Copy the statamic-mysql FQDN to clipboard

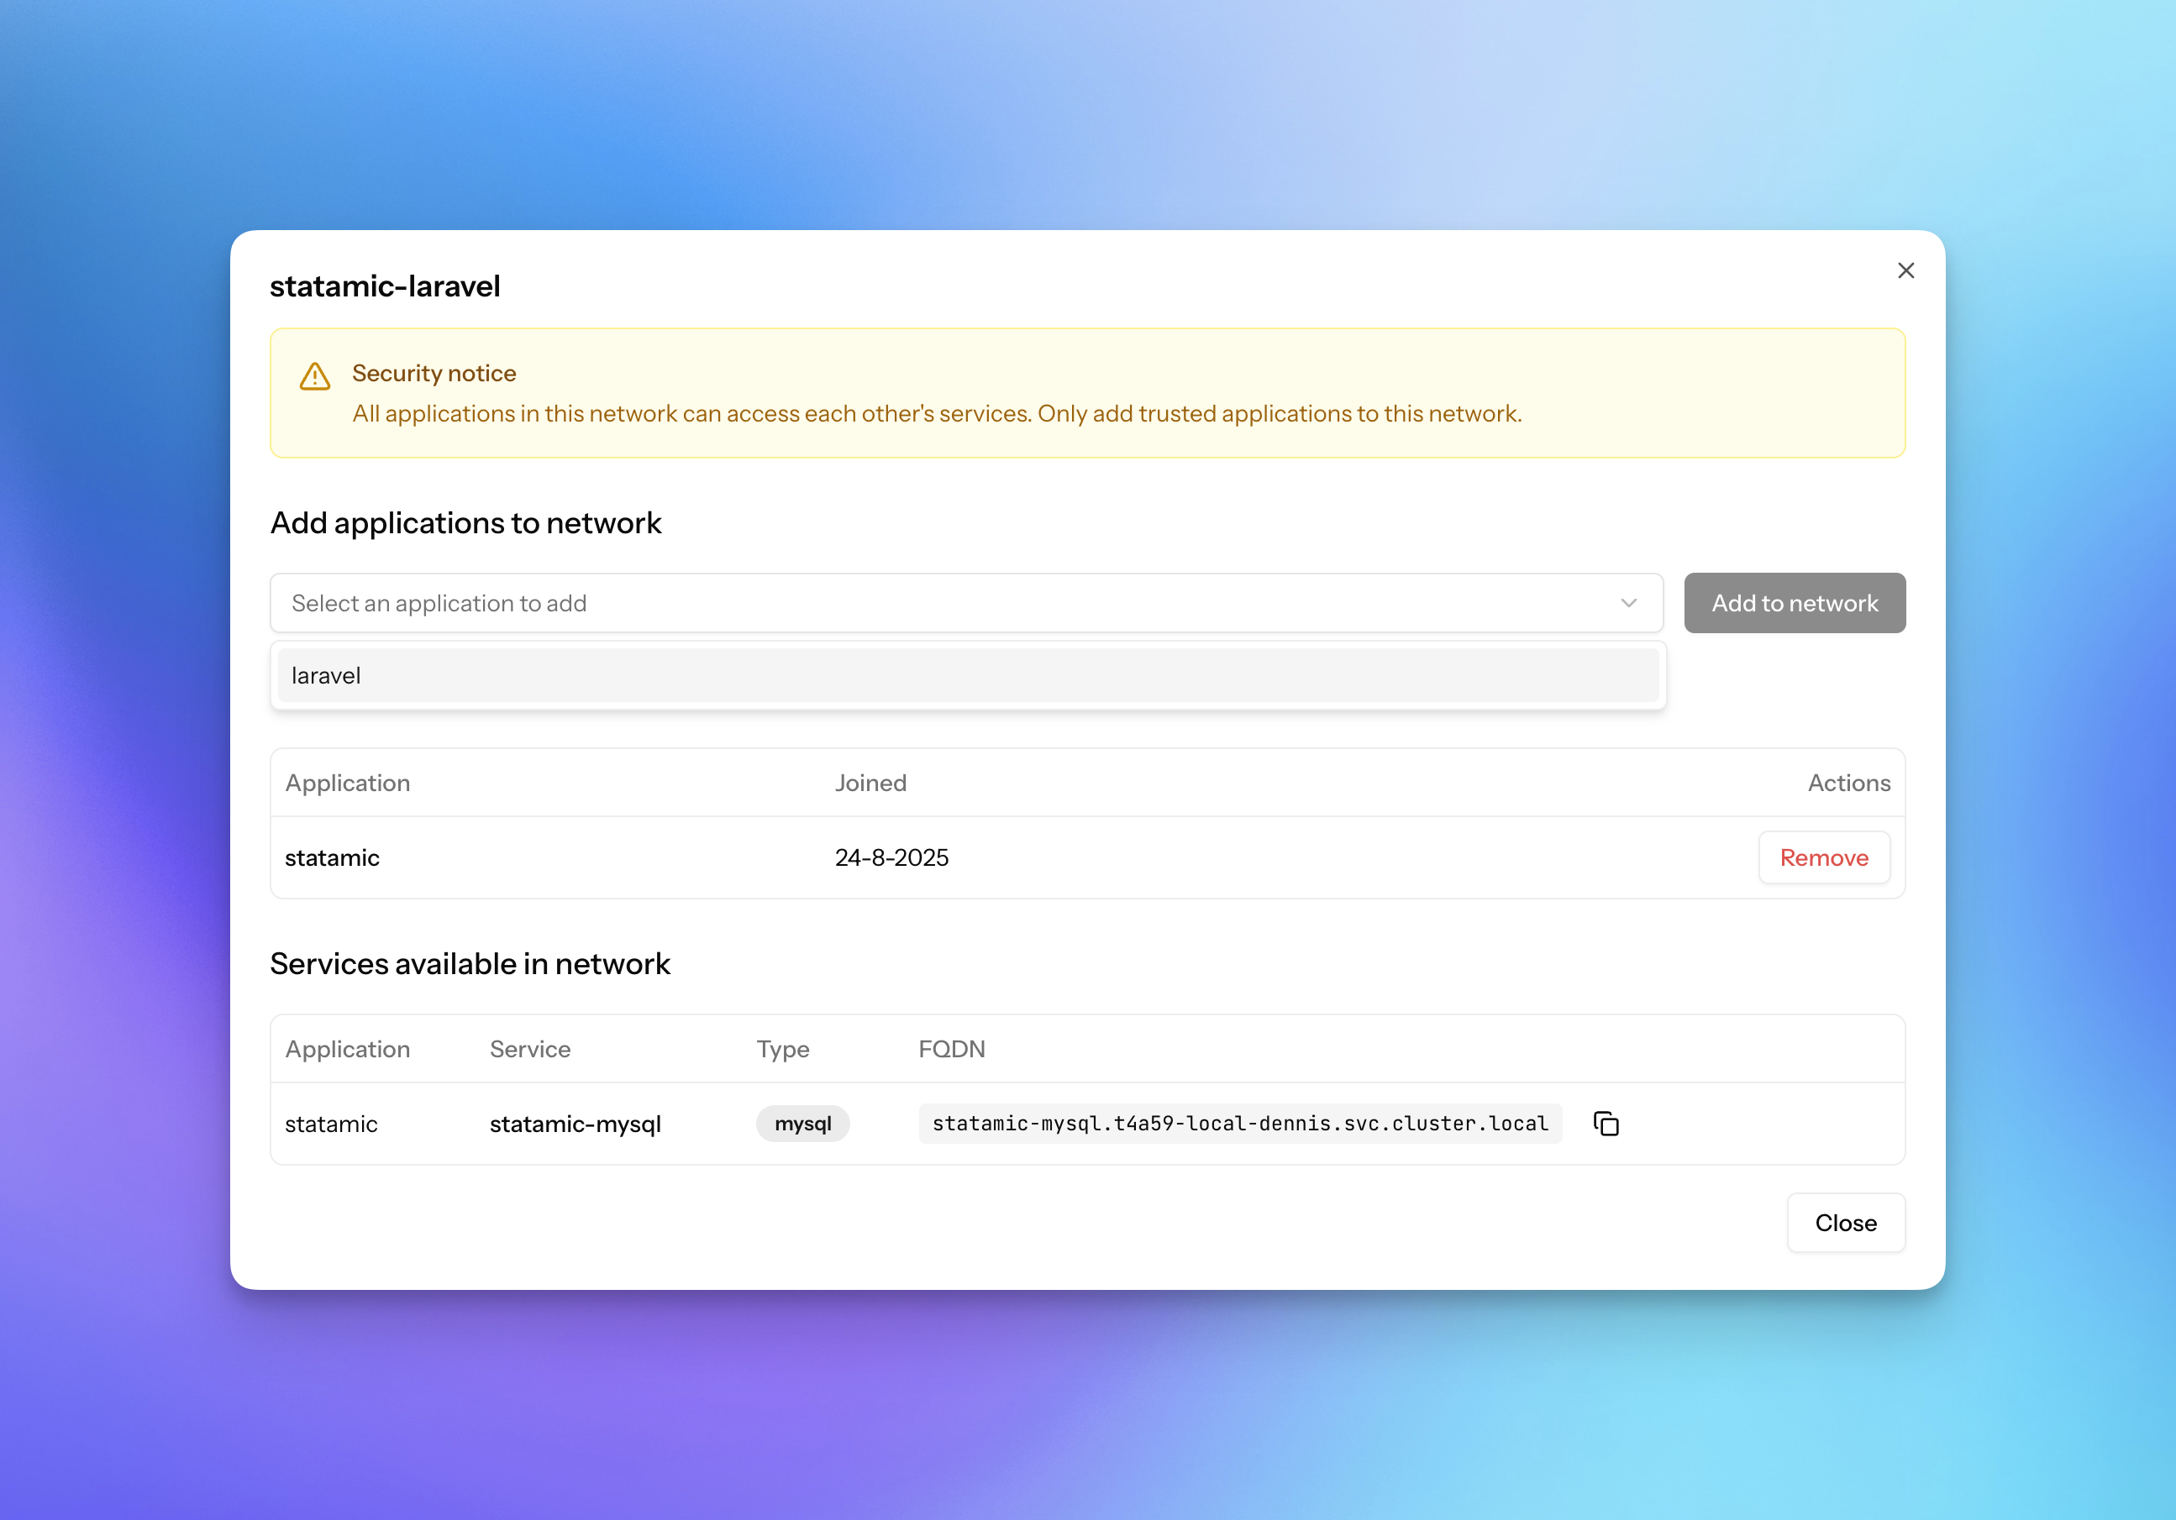1606,1123
